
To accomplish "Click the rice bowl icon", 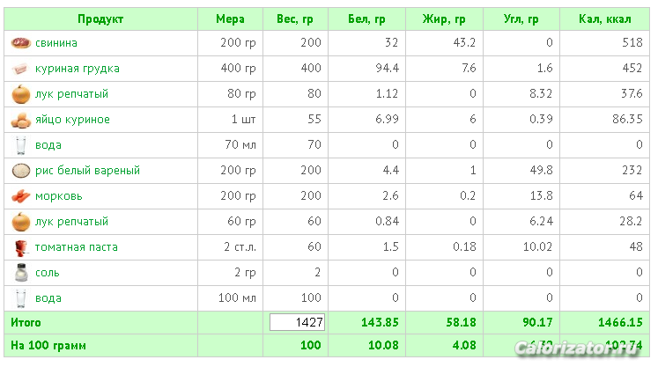I will coord(20,171).
